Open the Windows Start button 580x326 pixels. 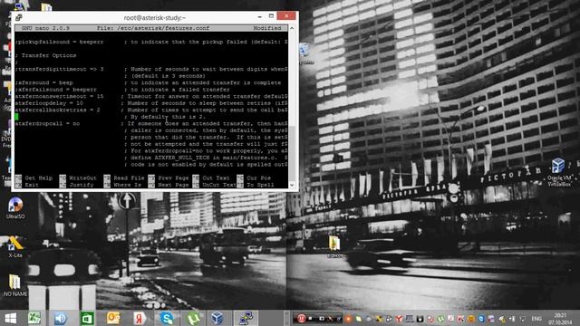point(10,318)
